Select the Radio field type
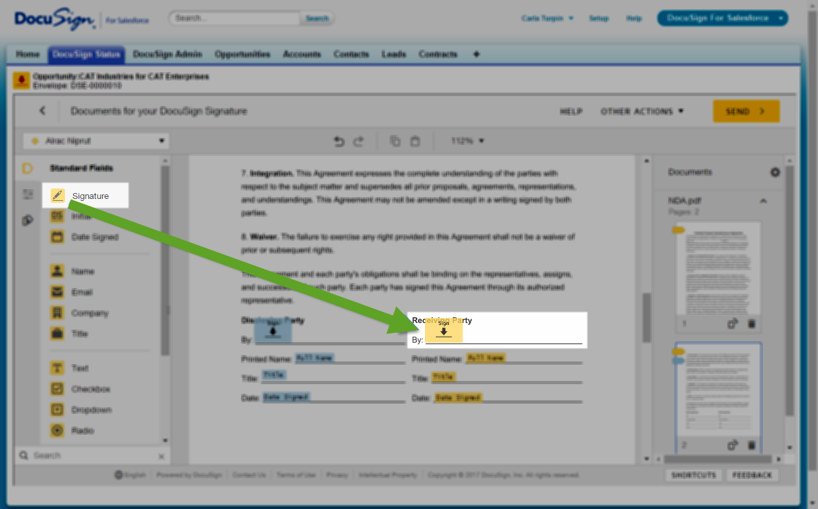The height and width of the screenshot is (509, 818). [58, 430]
